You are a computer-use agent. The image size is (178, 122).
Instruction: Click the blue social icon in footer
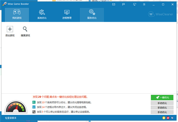coord(172,118)
